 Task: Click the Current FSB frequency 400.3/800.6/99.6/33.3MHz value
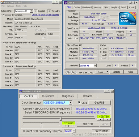point(91,109)
